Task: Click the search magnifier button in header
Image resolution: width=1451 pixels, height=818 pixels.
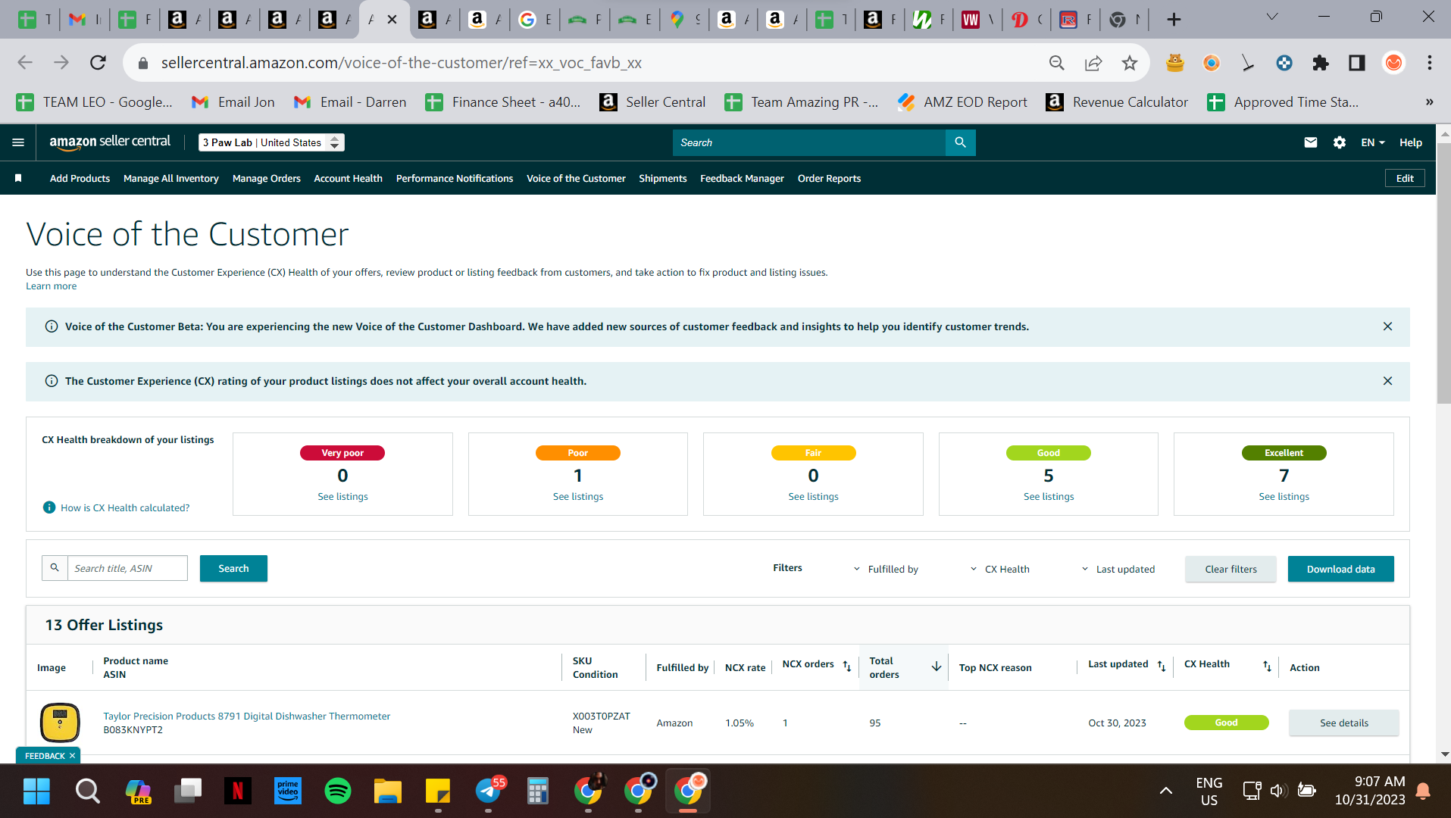Action: 960,142
